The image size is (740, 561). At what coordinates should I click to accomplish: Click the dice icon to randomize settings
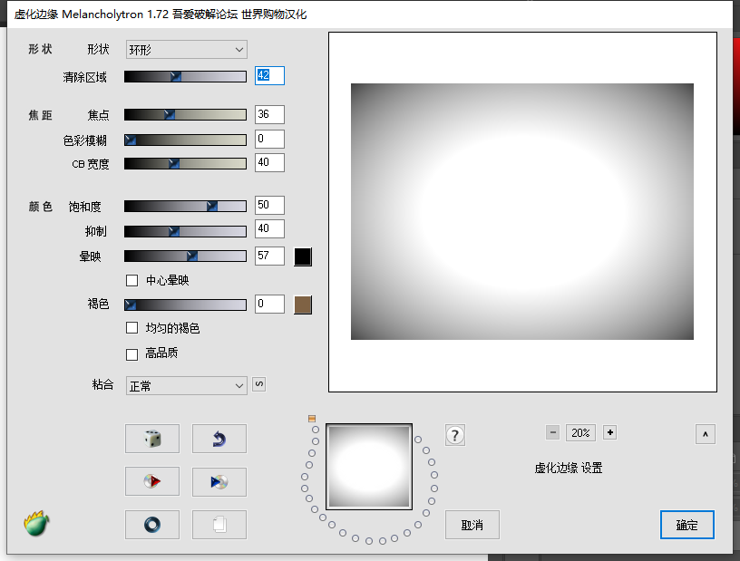[x=151, y=438]
